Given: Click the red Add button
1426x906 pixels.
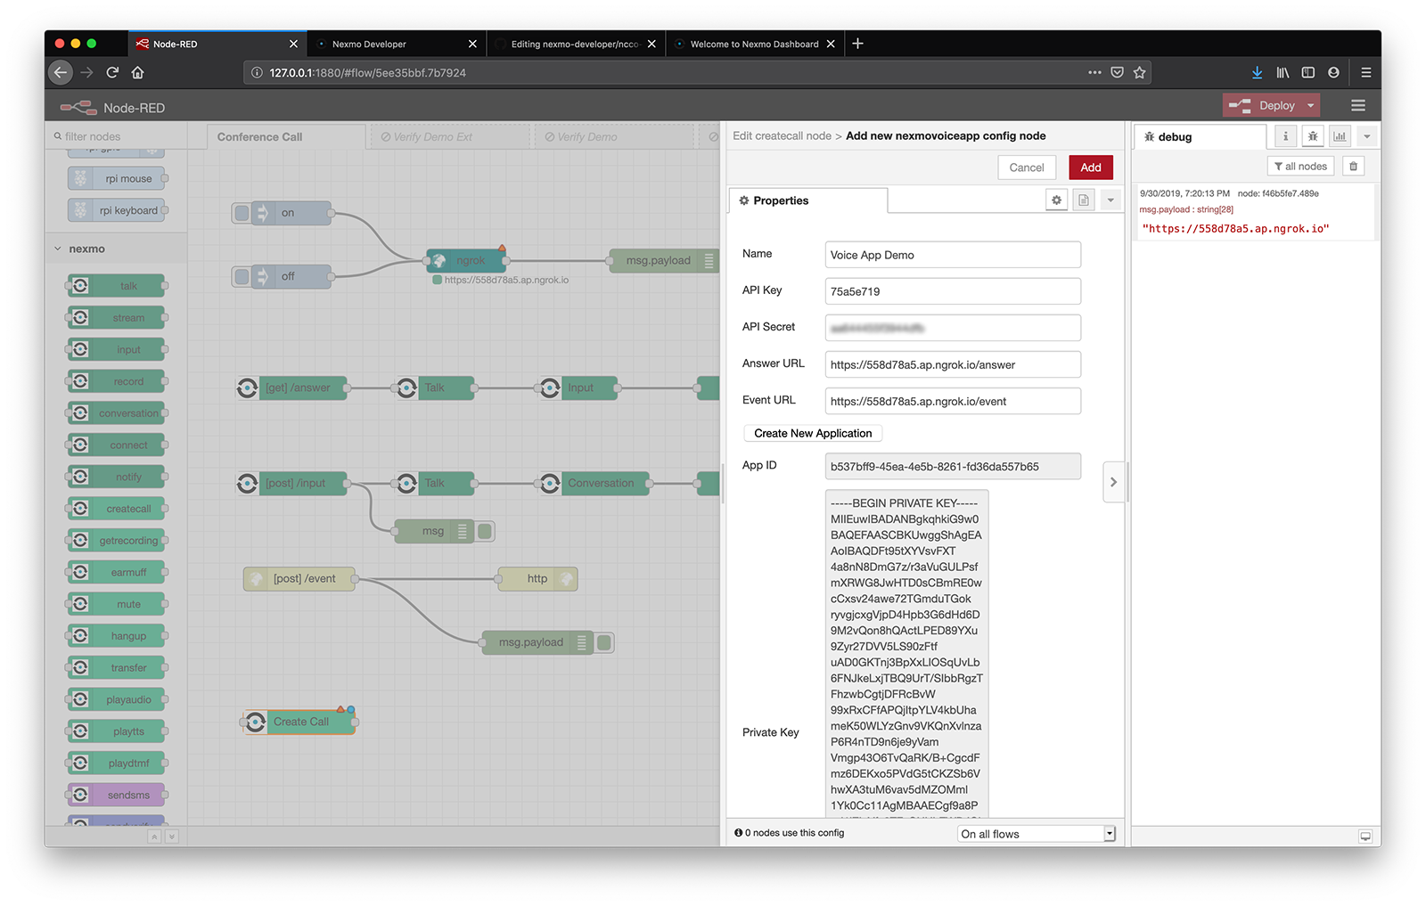Looking at the screenshot, I should click(x=1091, y=167).
